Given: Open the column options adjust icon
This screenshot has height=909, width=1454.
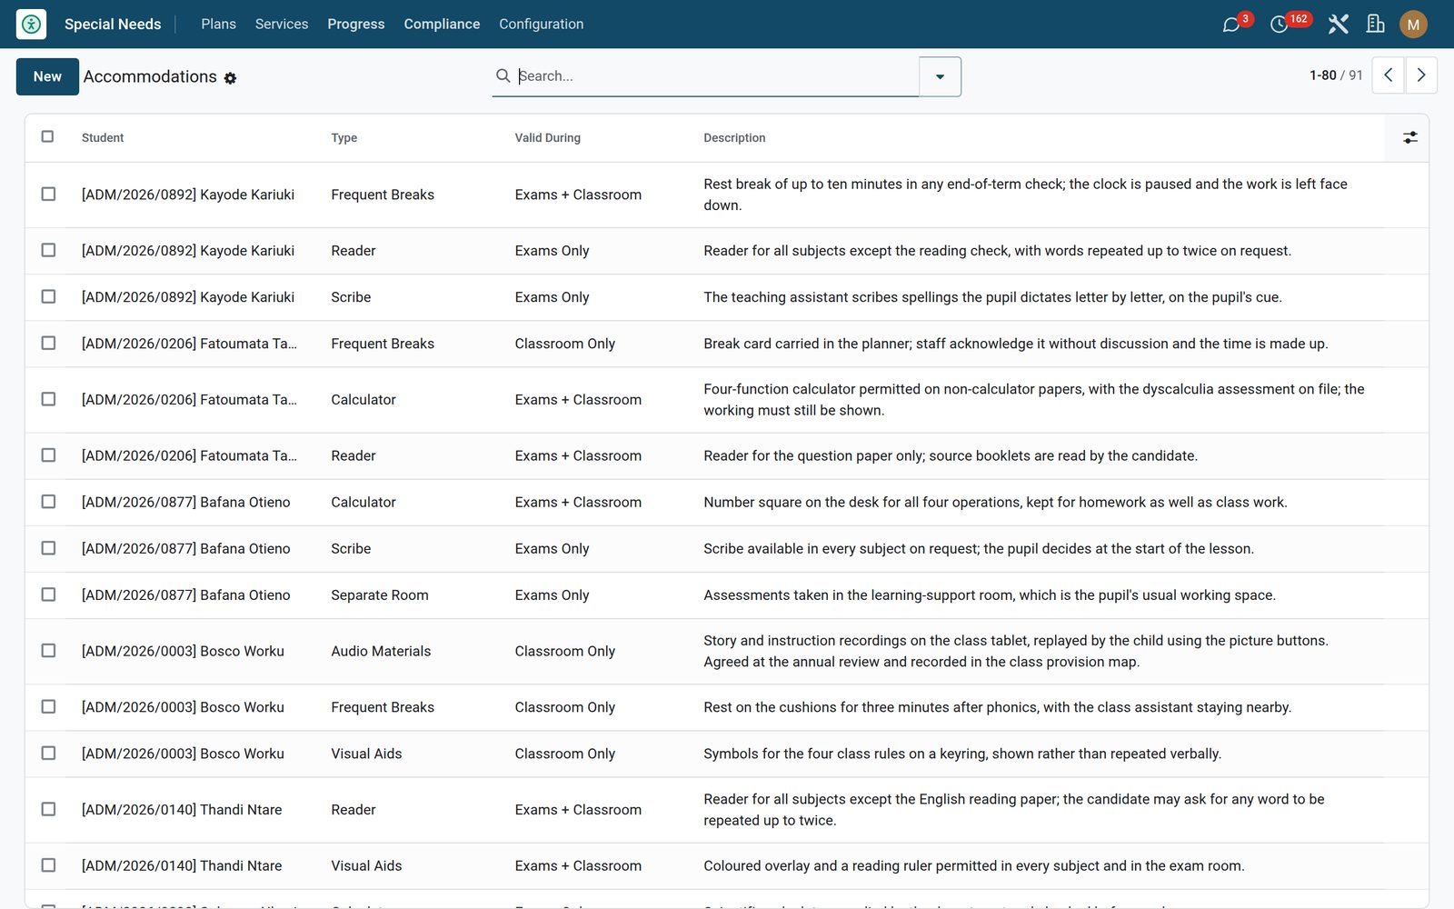Looking at the screenshot, I should point(1409,137).
